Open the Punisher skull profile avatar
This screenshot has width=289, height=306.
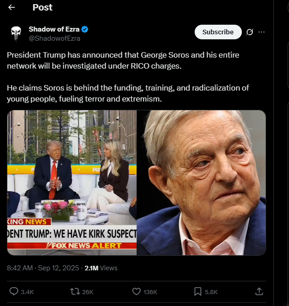point(16,34)
